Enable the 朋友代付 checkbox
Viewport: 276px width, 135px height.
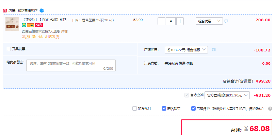[x=134, y=109]
